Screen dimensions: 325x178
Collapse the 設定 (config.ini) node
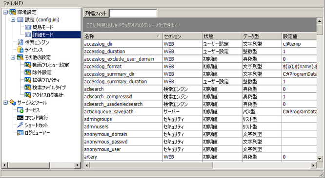13,20
